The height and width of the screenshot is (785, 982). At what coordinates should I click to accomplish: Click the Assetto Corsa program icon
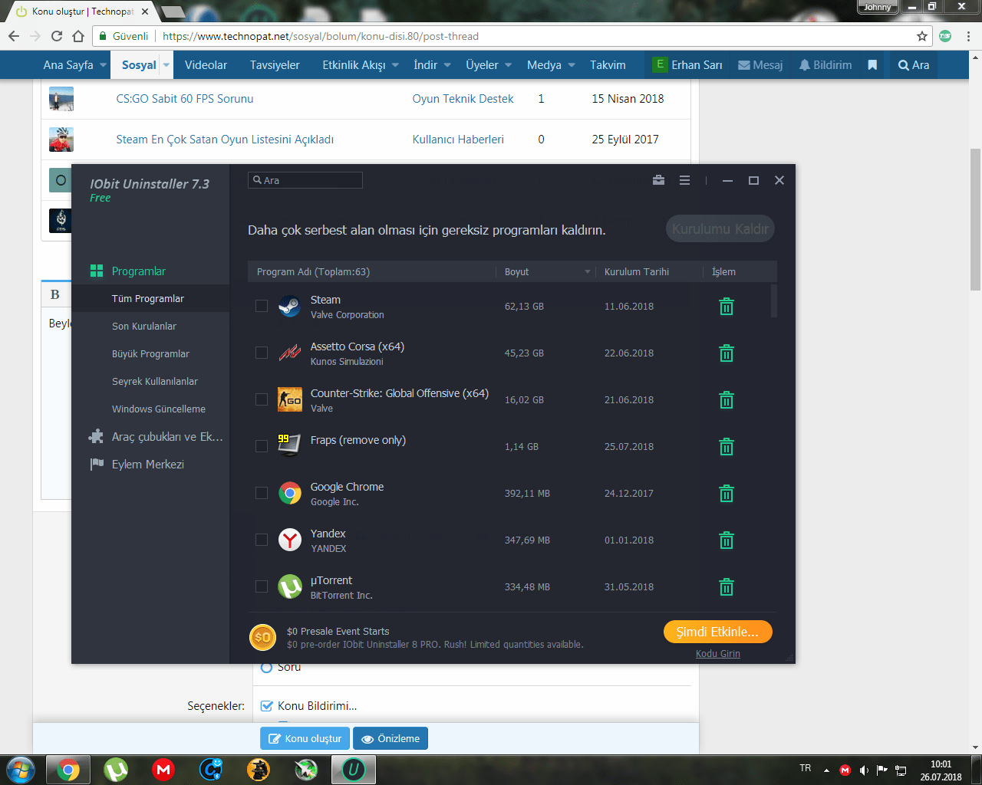[290, 353]
